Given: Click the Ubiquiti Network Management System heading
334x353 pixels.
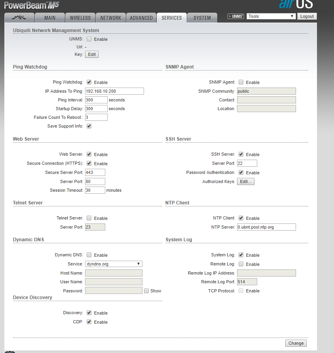Looking at the screenshot, I should 56,31.
